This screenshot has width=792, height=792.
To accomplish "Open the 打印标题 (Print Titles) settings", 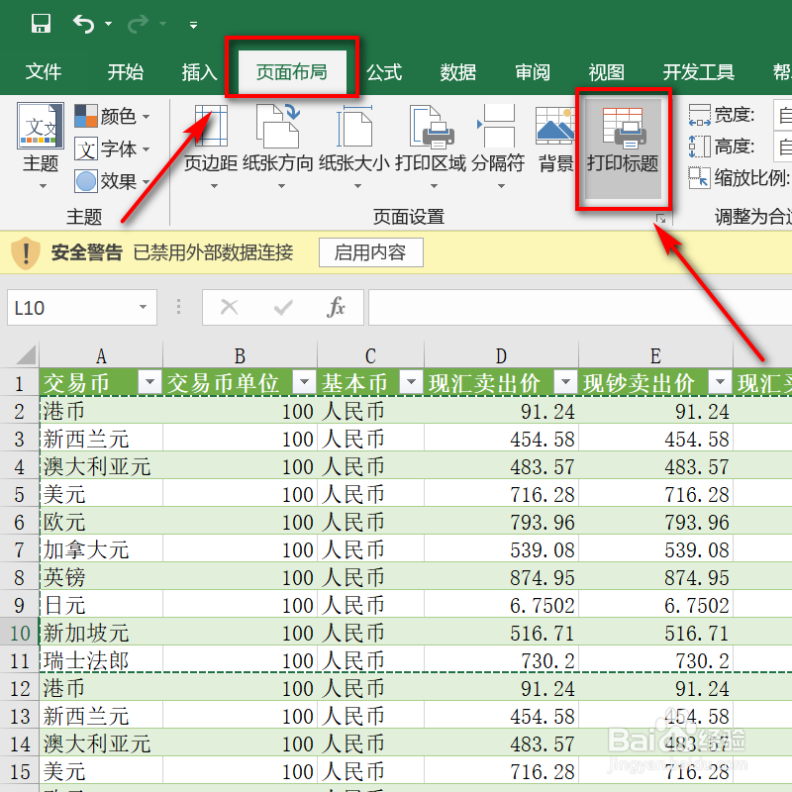I will click(x=625, y=147).
